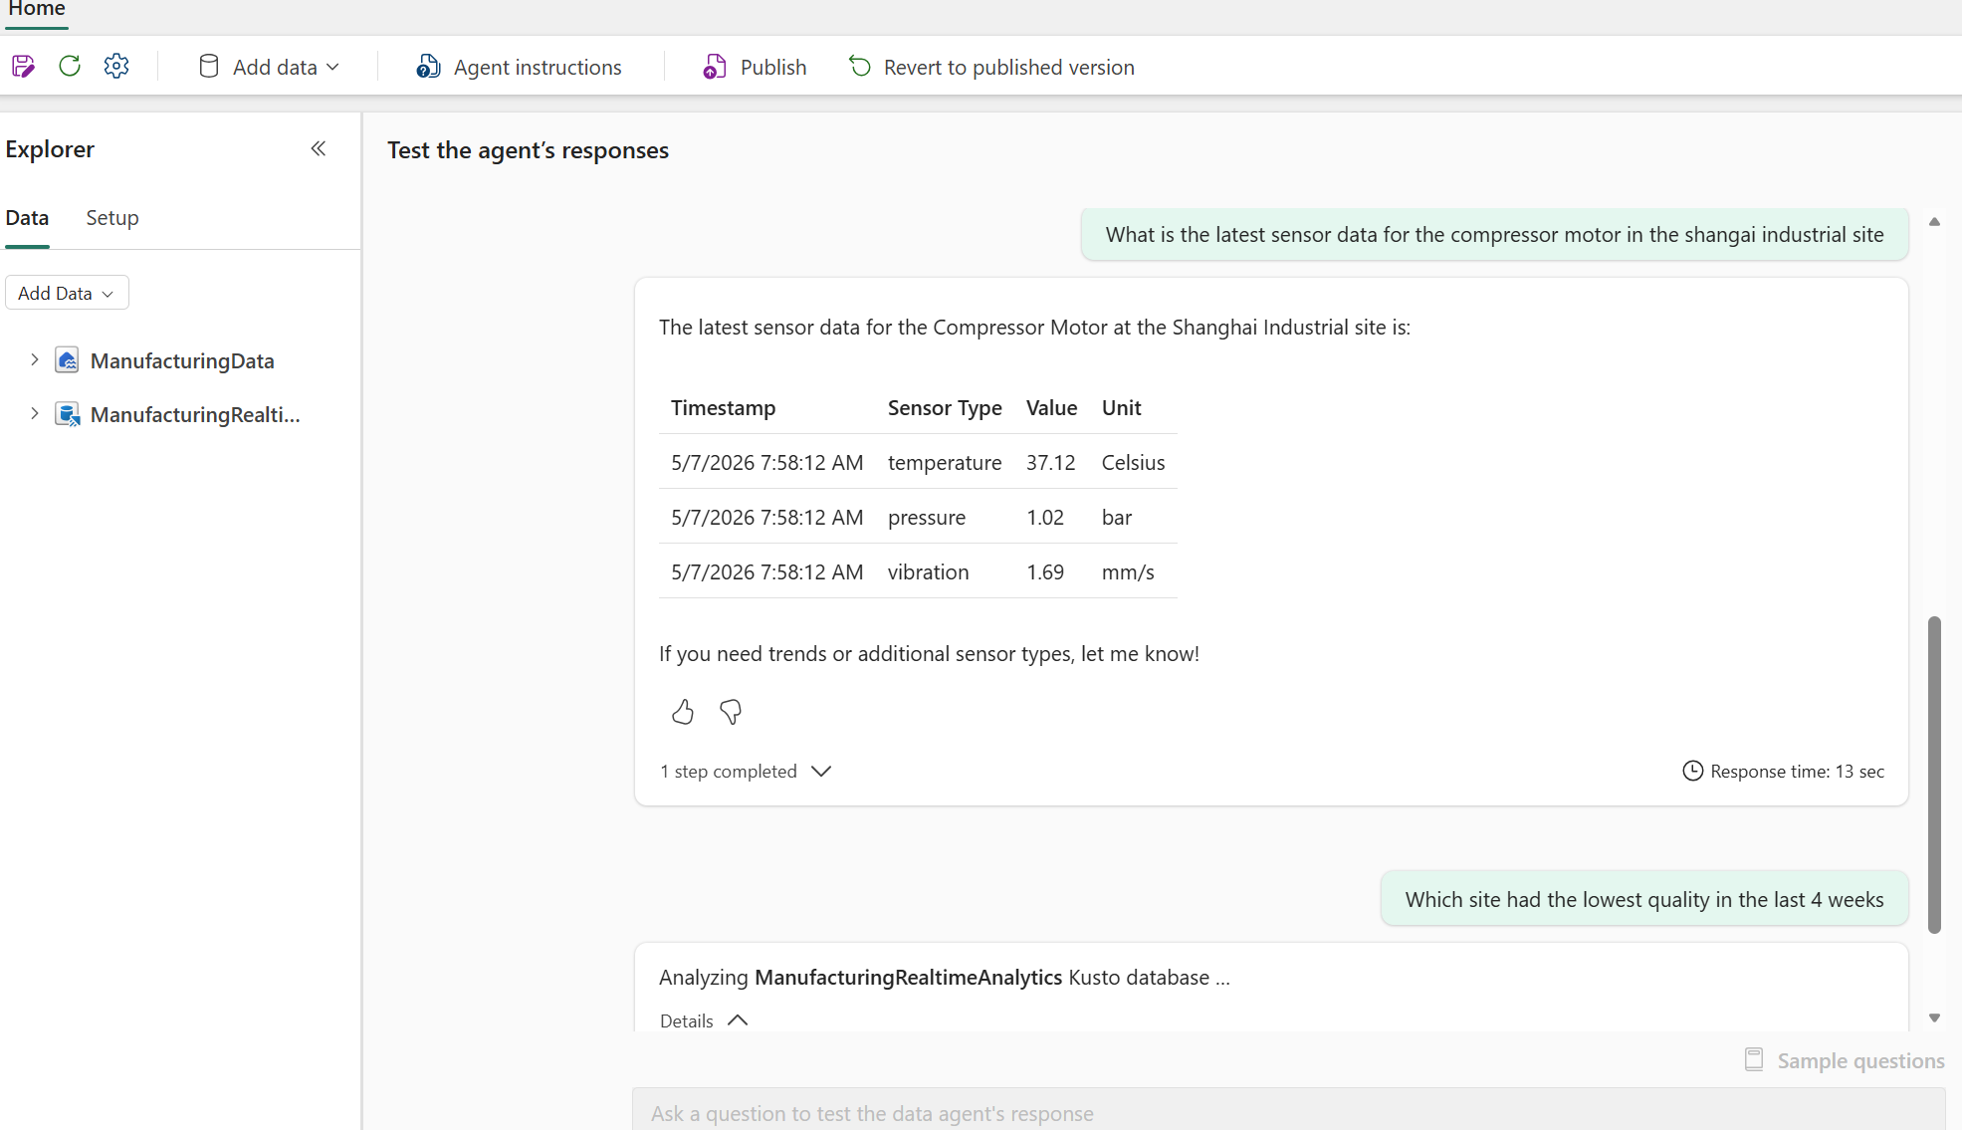Screen dimensions: 1962x1130
Task: Open Agent instructions
Action: 520,67
